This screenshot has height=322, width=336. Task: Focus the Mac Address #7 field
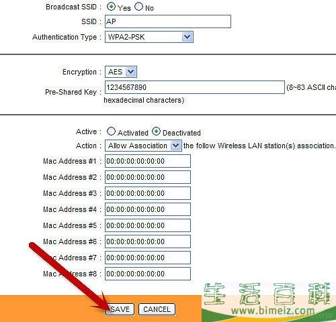click(148, 258)
